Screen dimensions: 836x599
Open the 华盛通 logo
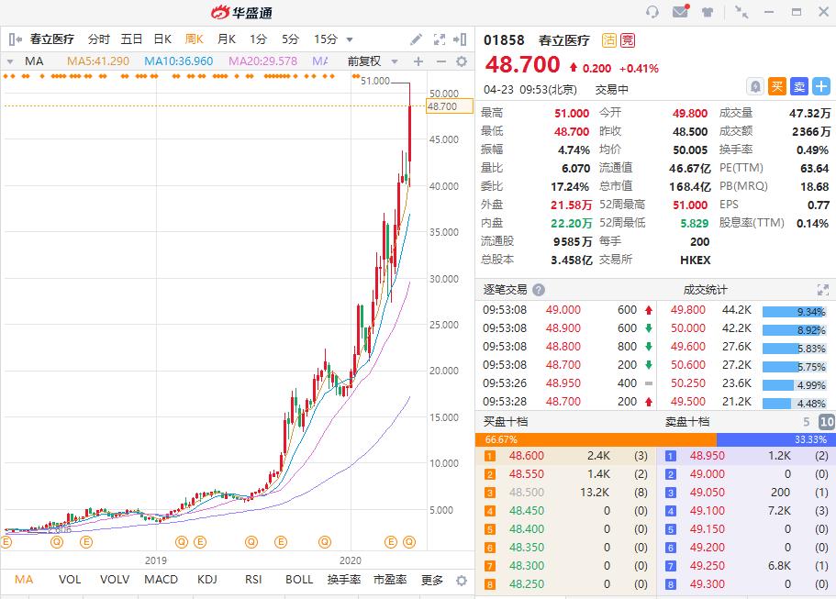pyautogui.click(x=241, y=12)
